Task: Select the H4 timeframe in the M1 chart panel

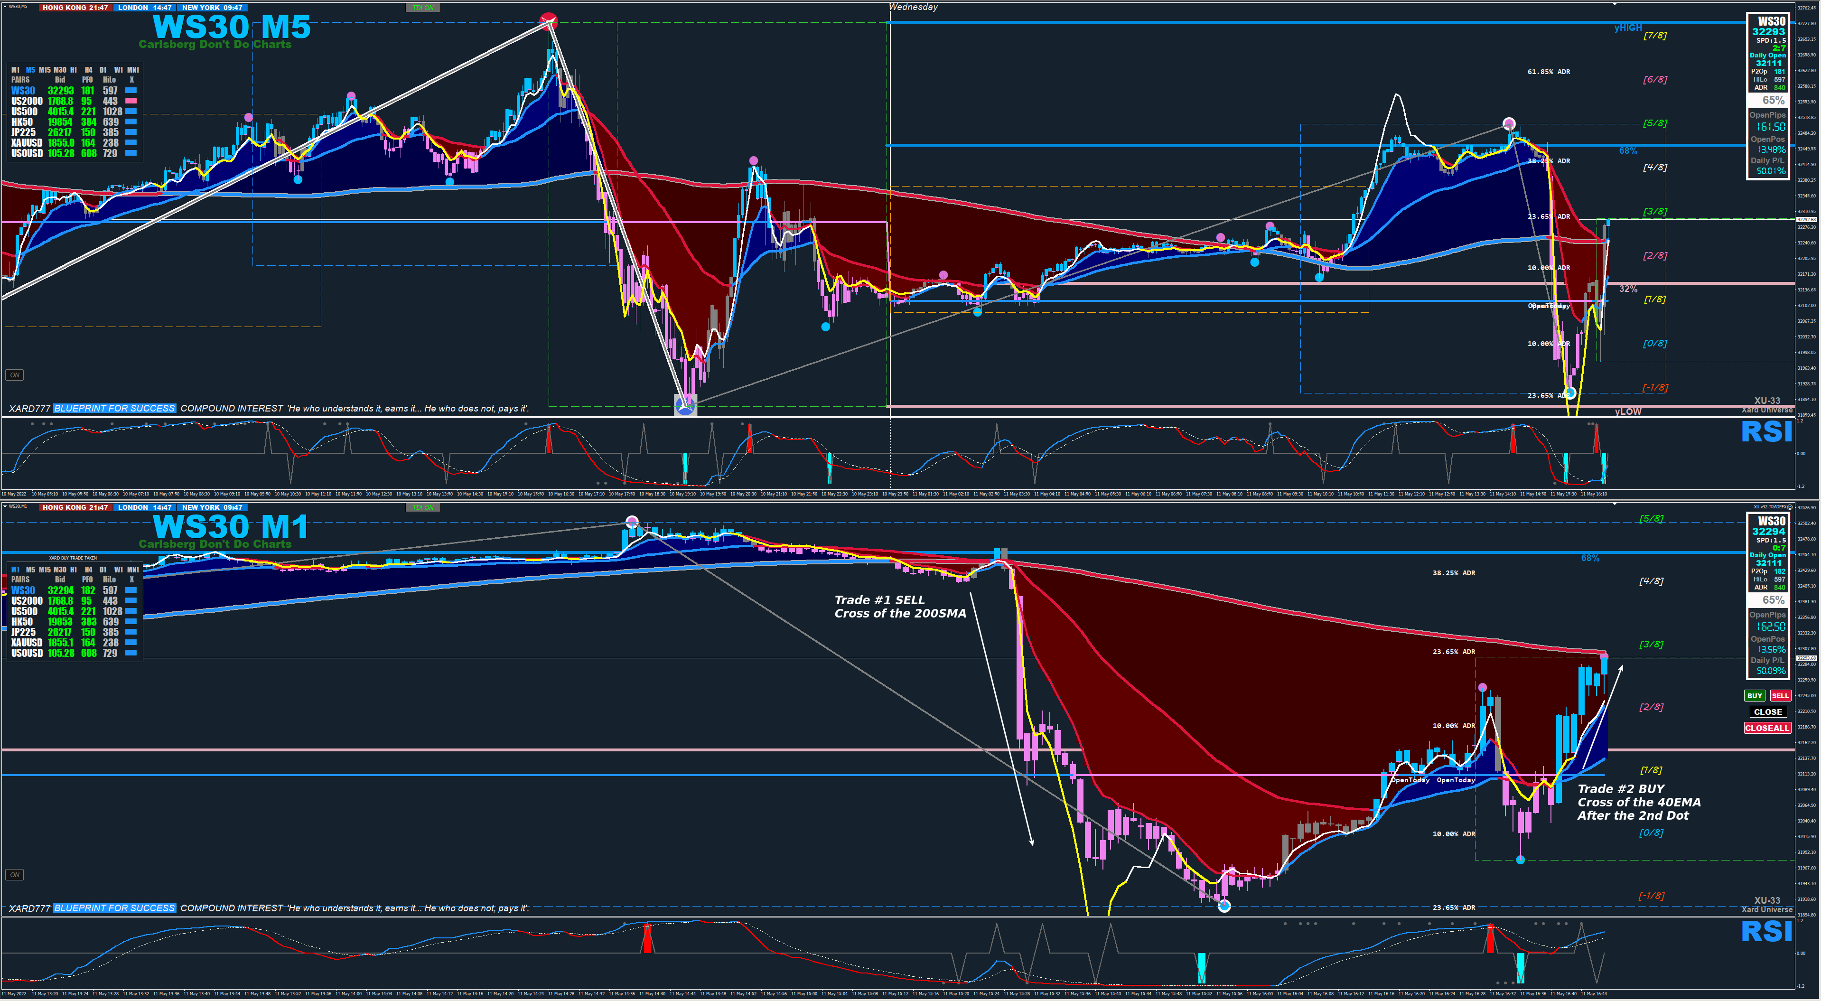Action: 88,570
